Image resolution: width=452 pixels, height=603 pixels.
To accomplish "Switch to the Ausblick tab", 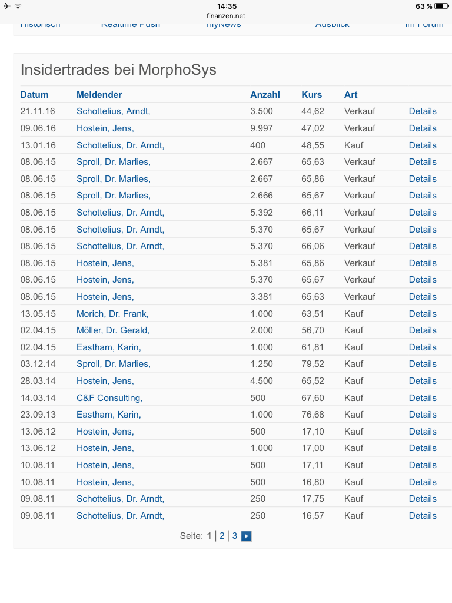I will click(x=332, y=25).
